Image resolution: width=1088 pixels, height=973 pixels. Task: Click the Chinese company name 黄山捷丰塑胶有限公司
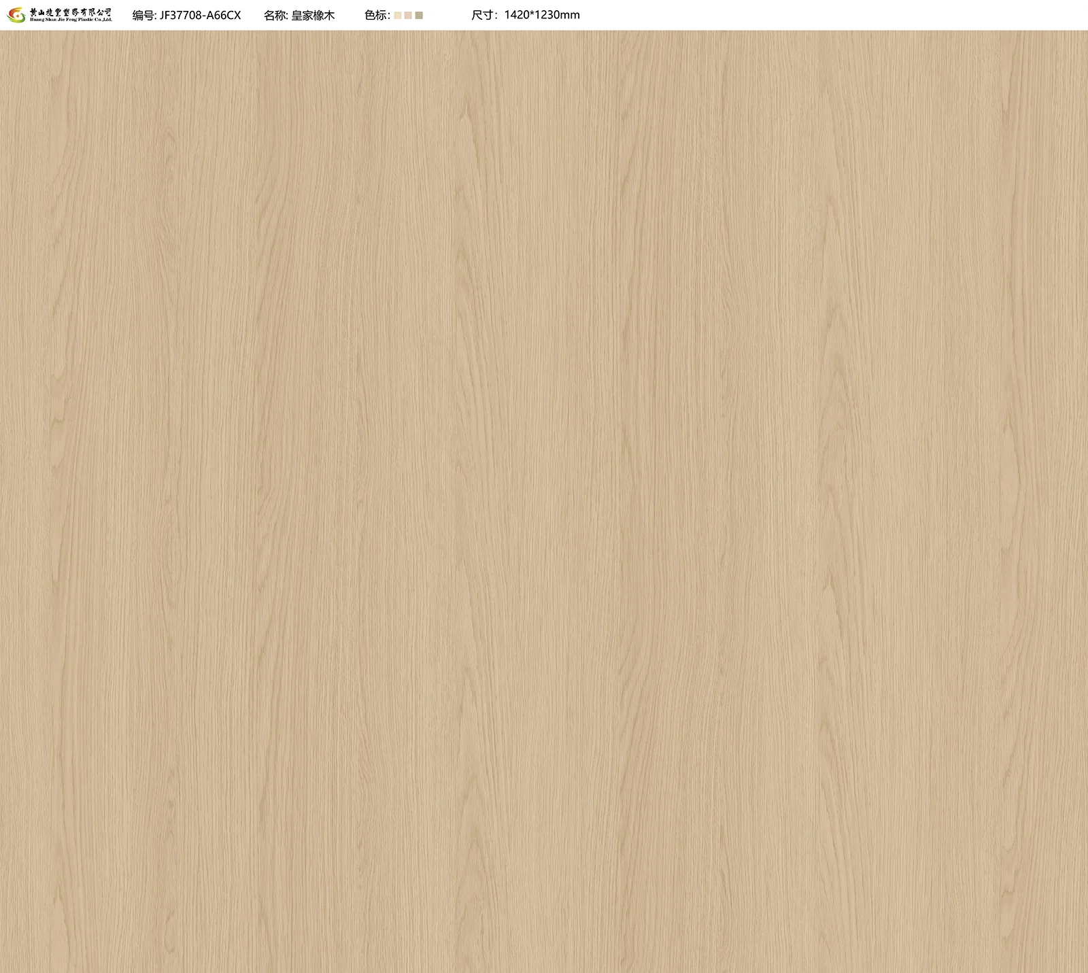point(71,12)
